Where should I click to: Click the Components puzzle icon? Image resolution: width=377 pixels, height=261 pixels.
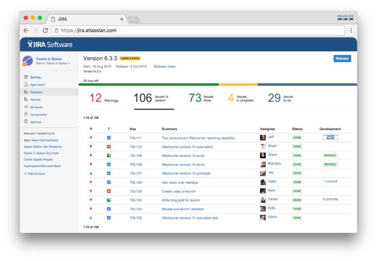(26, 114)
